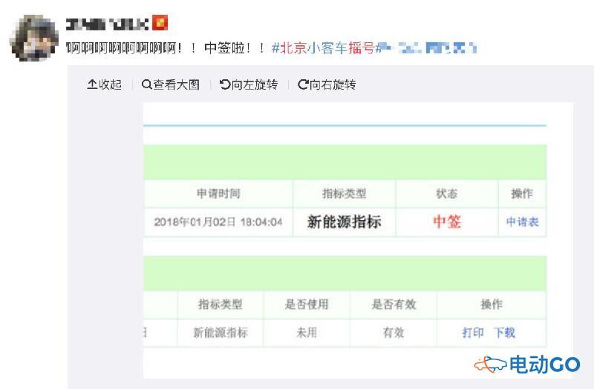
Task: Click the car icon in the 电动GO watermark
Action: click(490, 364)
